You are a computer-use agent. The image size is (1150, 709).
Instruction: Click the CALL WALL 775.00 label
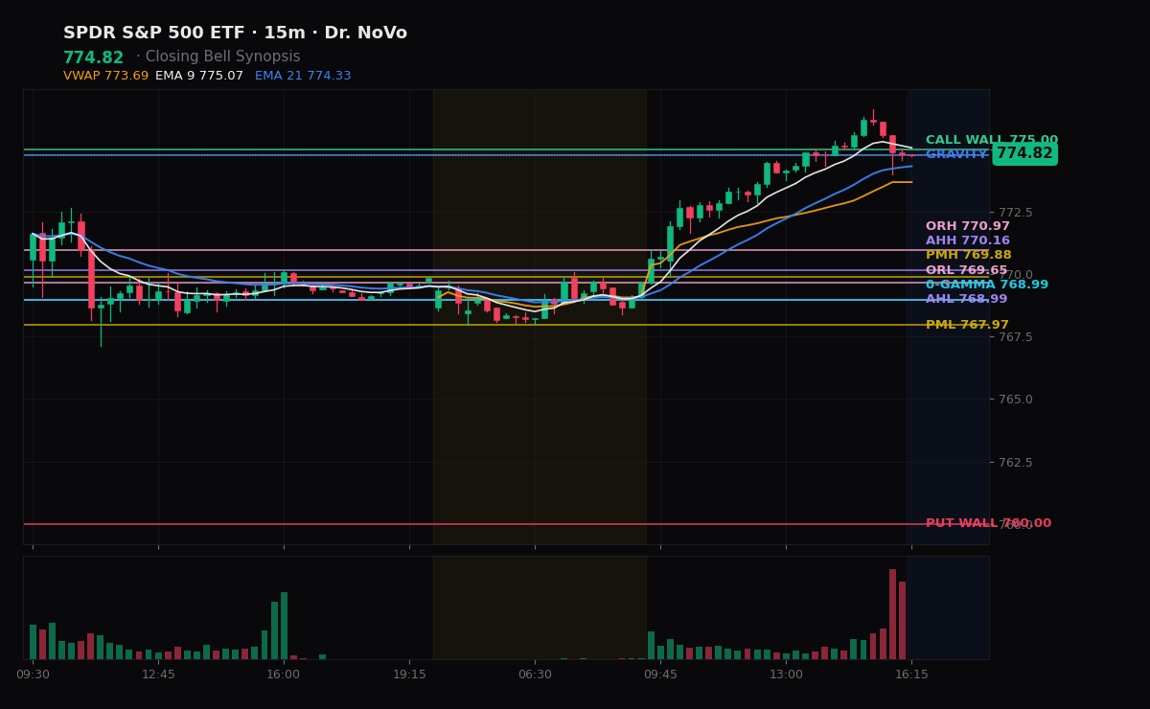tap(992, 141)
